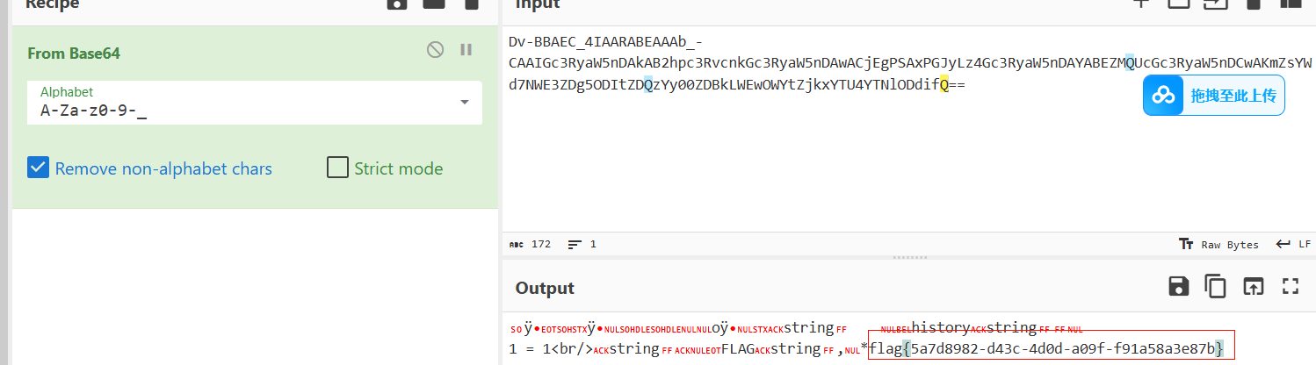The height and width of the screenshot is (365, 1316).
Task: Click the blue cloud upload icon
Action: pyautogui.click(x=1164, y=96)
